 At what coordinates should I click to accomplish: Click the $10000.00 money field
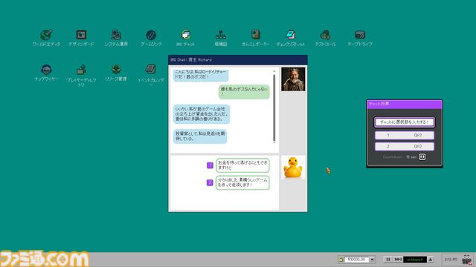click(356, 260)
